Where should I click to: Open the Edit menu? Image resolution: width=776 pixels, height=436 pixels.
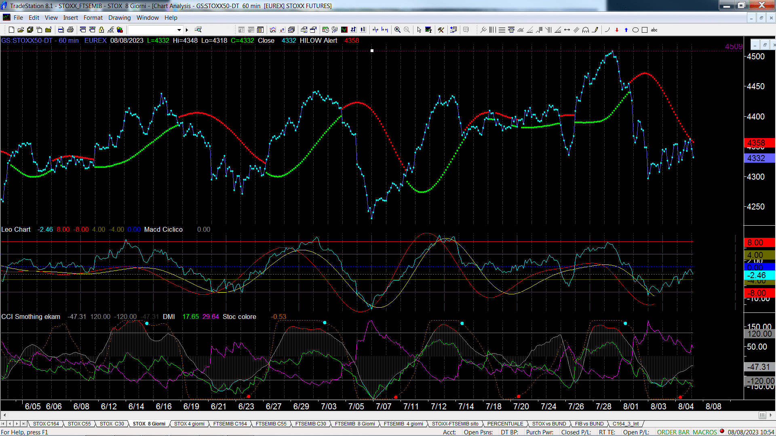point(34,18)
